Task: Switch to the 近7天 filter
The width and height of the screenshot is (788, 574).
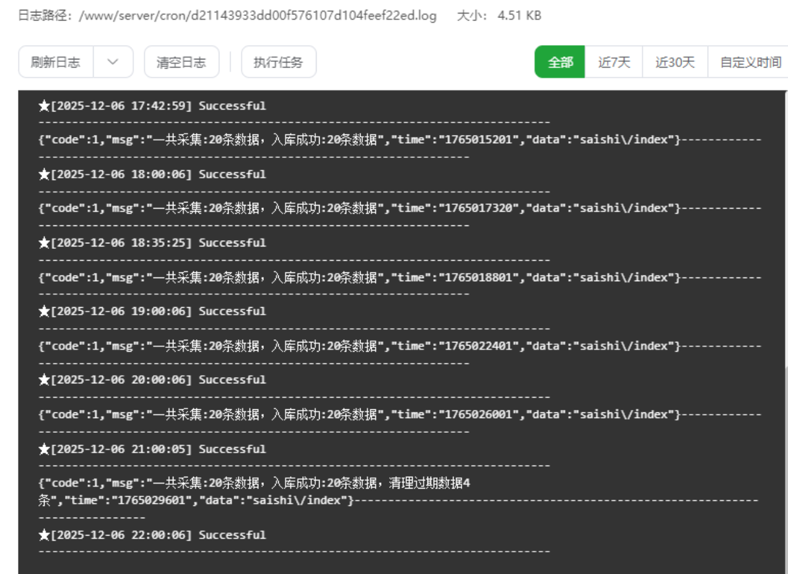Action: tap(613, 62)
